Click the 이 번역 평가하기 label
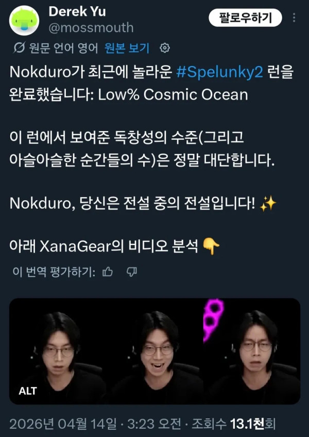The height and width of the screenshot is (437, 309). click(x=54, y=272)
